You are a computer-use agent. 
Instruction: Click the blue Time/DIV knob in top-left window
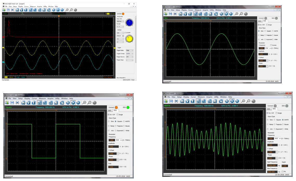tap(129, 23)
